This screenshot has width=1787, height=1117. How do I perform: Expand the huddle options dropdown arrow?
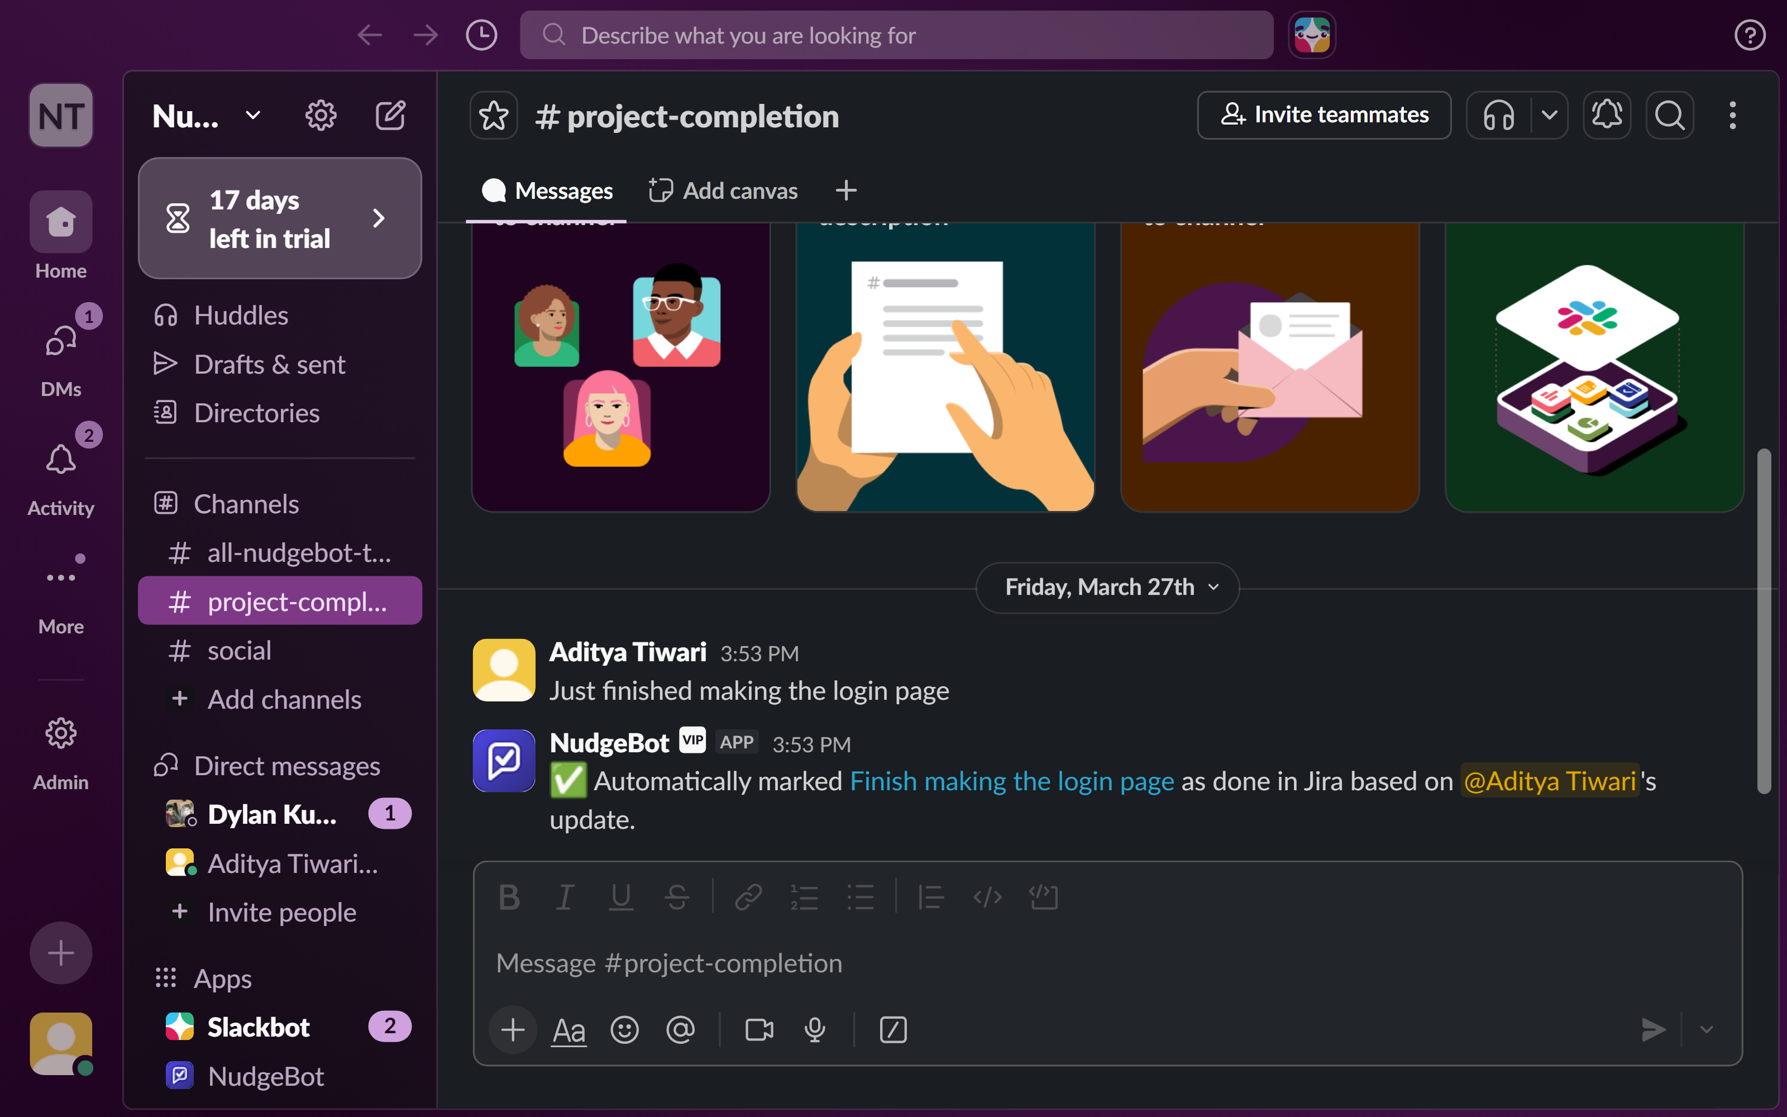click(x=1549, y=115)
